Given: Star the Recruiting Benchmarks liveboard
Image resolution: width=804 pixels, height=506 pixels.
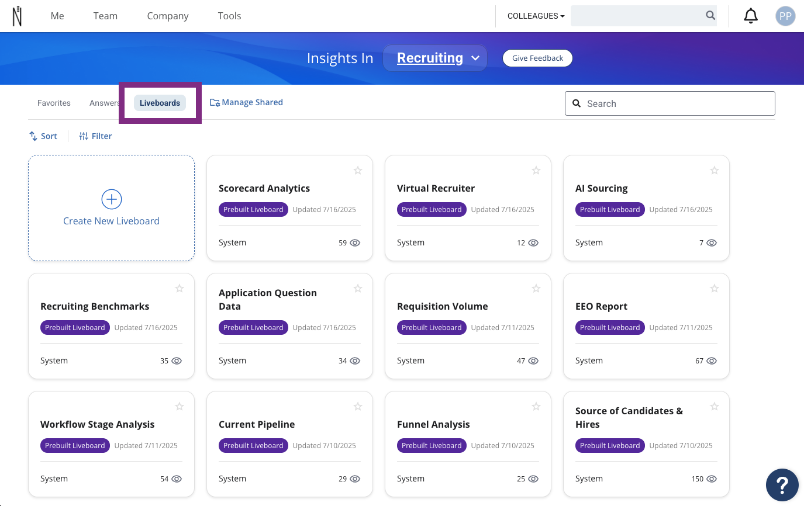Looking at the screenshot, I should point(180,289).
